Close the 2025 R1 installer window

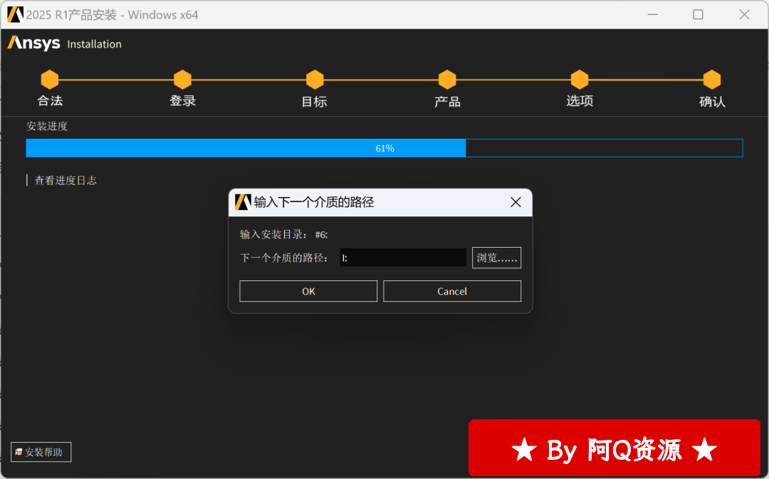point(744,15)
